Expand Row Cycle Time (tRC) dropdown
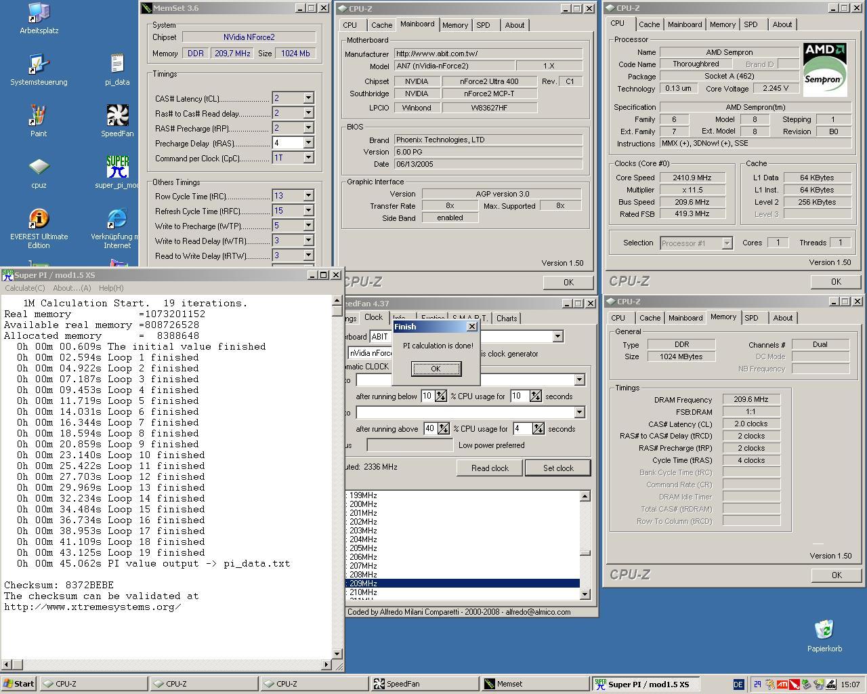Screen dimensions: 867x694 (x=308, y=196)
